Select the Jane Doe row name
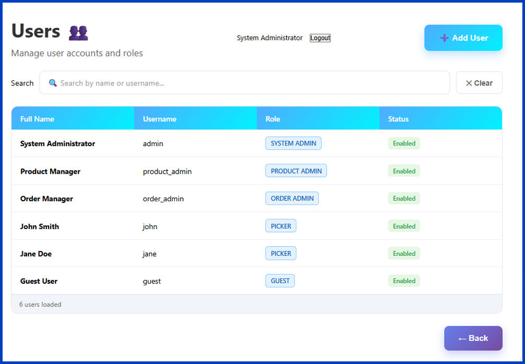This screenshot has height=364, width=525. [x=36, y=253]
